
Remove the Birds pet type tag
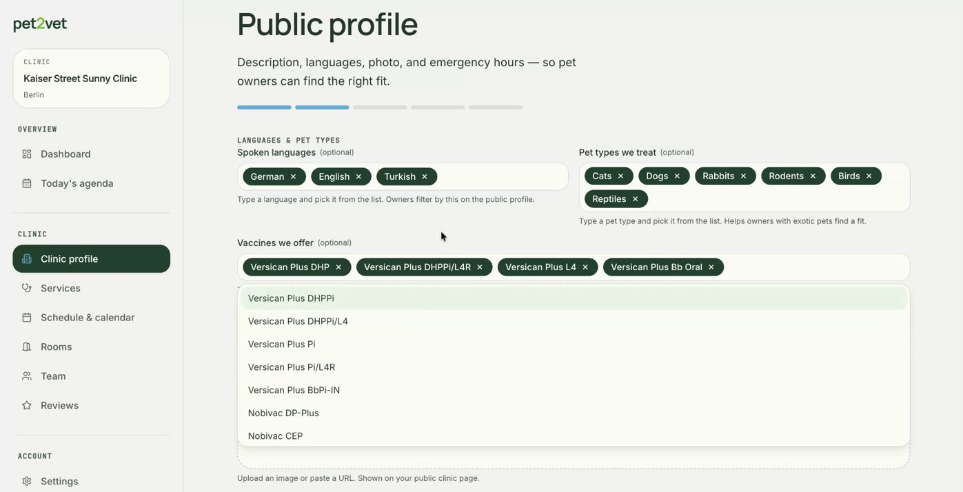(869, 176)
